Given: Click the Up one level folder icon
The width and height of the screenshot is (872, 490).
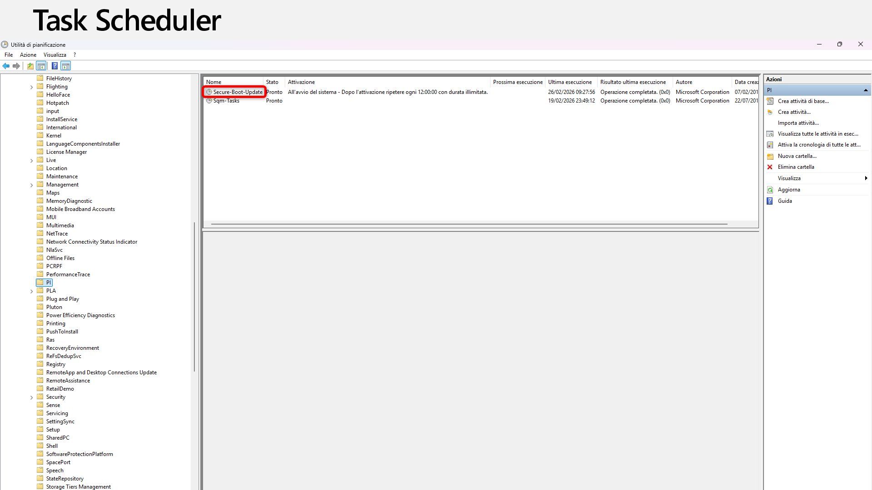Looking at the screenshot, I should point(30,66).
